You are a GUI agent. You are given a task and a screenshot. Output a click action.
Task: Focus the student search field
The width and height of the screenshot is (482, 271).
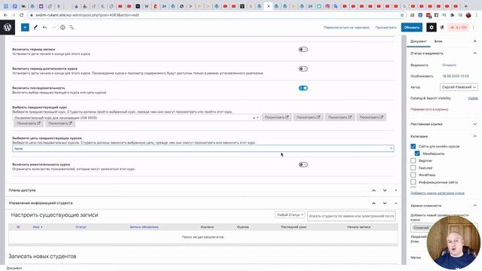click(x=352, y=216)
